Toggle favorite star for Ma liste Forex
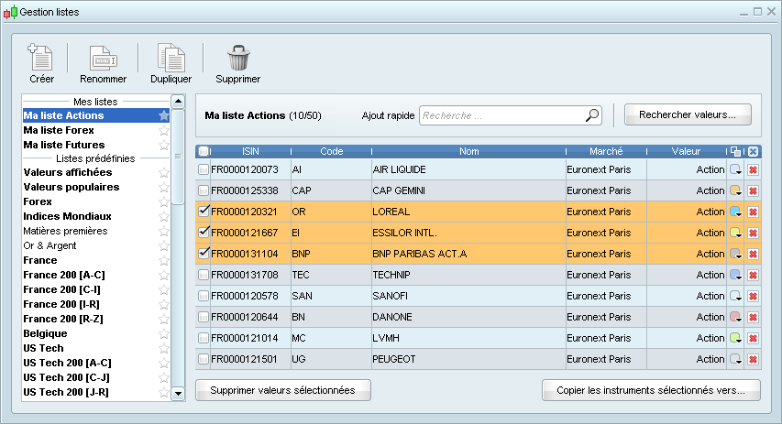This screenshot has height=424, width=782. click(164, 130)
